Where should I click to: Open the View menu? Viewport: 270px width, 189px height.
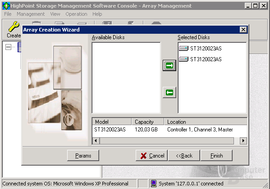coord(55,14)
